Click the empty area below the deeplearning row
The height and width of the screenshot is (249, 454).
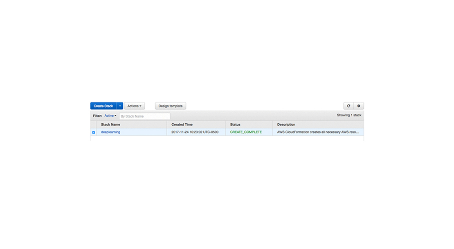[x=227, y=139]
